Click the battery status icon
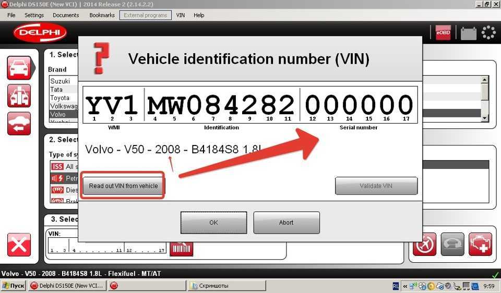 pos(468,33)
